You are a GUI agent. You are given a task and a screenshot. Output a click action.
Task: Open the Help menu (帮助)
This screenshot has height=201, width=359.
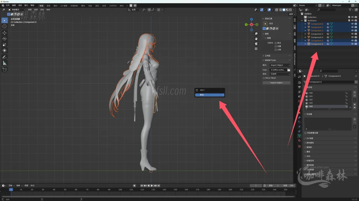(x=33, y=6)
